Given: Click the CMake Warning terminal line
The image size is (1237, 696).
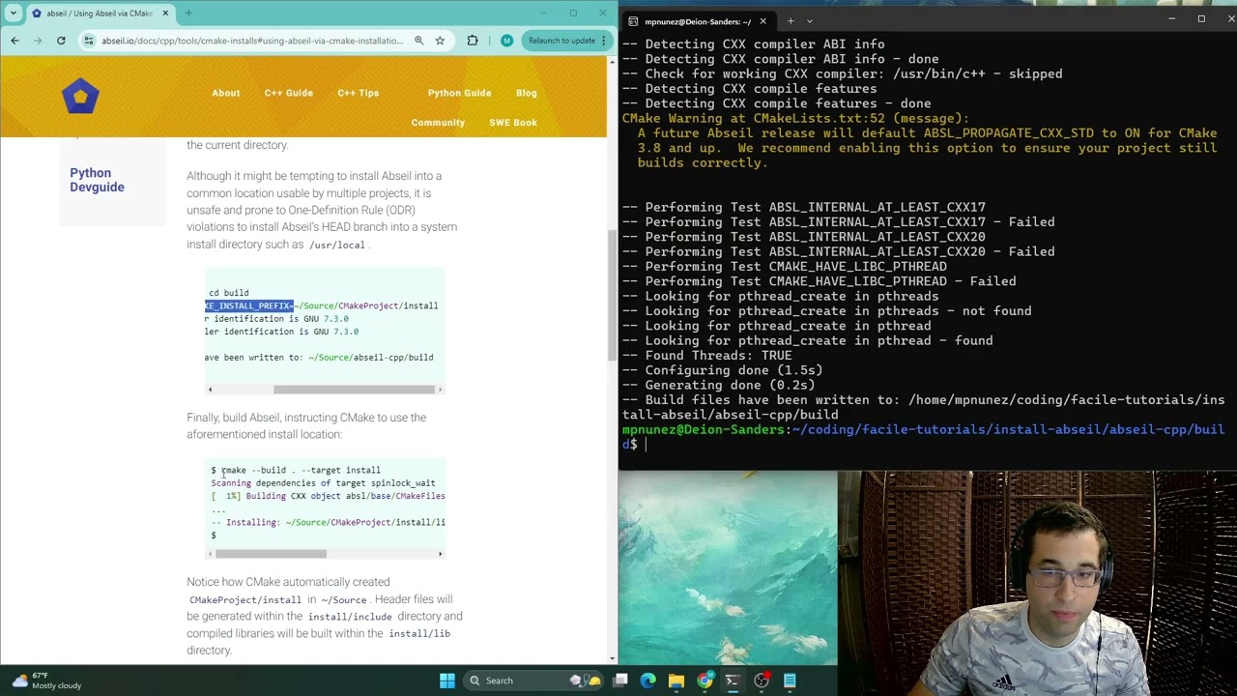Looking at the screenshot, I should coord(795,118).
